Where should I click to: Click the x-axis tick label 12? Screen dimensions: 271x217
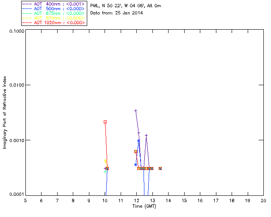[x=136, y=200]
